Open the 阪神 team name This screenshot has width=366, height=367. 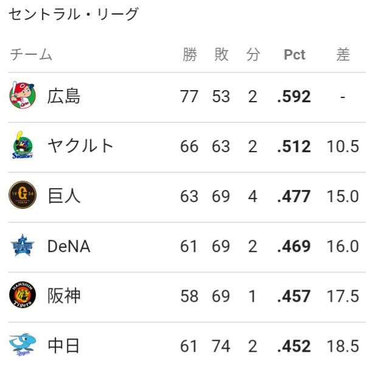point(64,296)
